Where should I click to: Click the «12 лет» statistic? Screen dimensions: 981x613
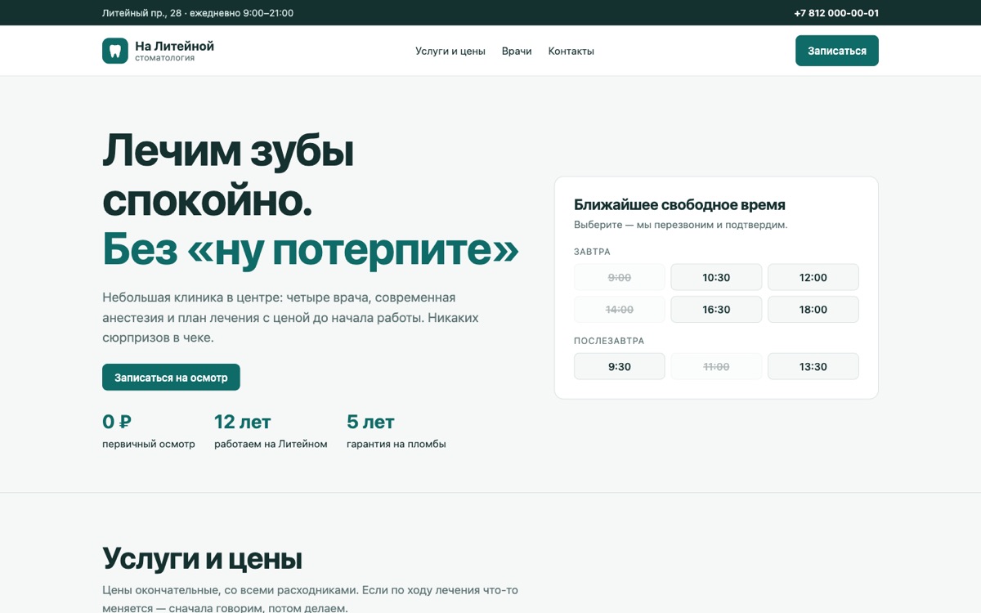pos(243,422)
